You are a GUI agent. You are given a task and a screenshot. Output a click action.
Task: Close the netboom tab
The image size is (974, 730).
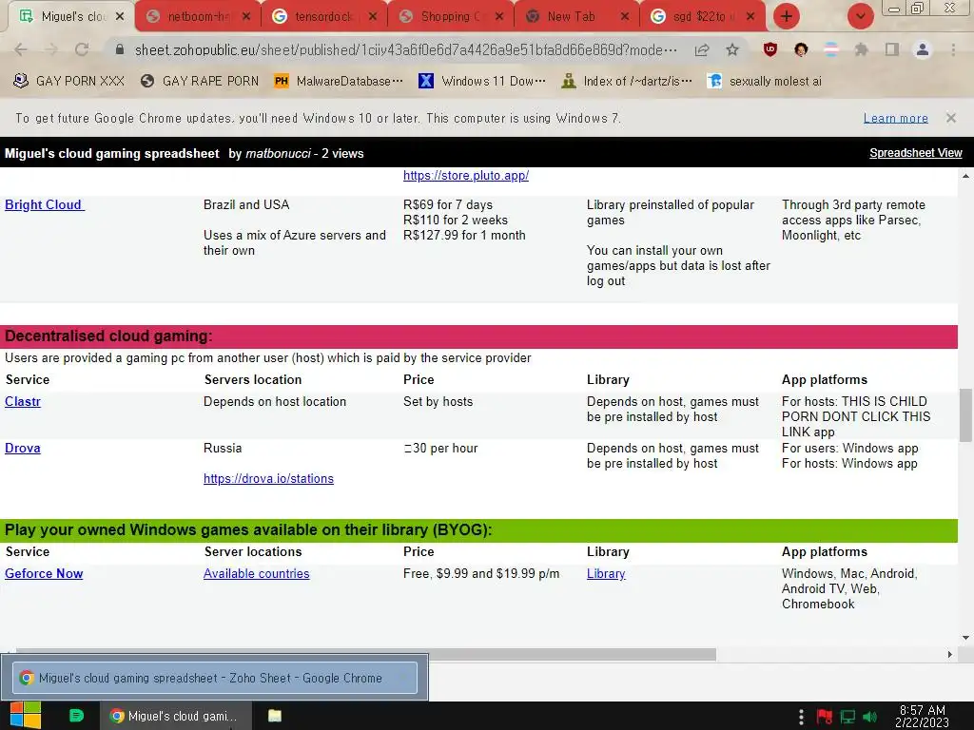pyautogui.click(x=246, y=17)
